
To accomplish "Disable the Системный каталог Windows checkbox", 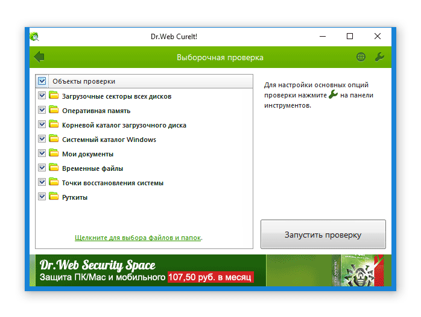I will click(x=42, y=139).
